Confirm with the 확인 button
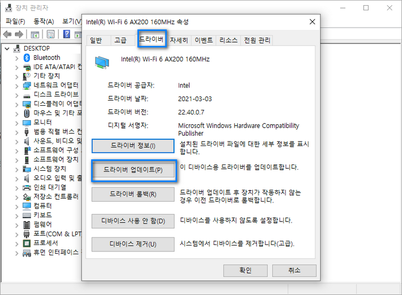402x295 pixels. point(245,270)
